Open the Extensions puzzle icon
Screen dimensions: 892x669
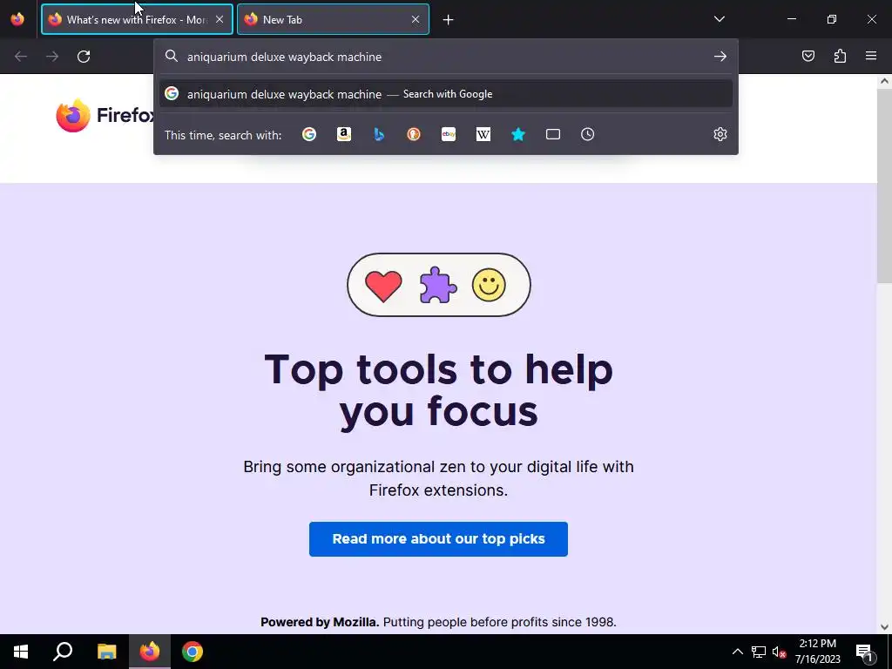(840, 56)
